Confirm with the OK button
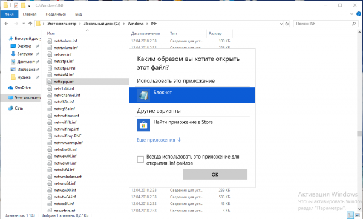363x219 pixels. pyautogui.click(x=215, y=175)
